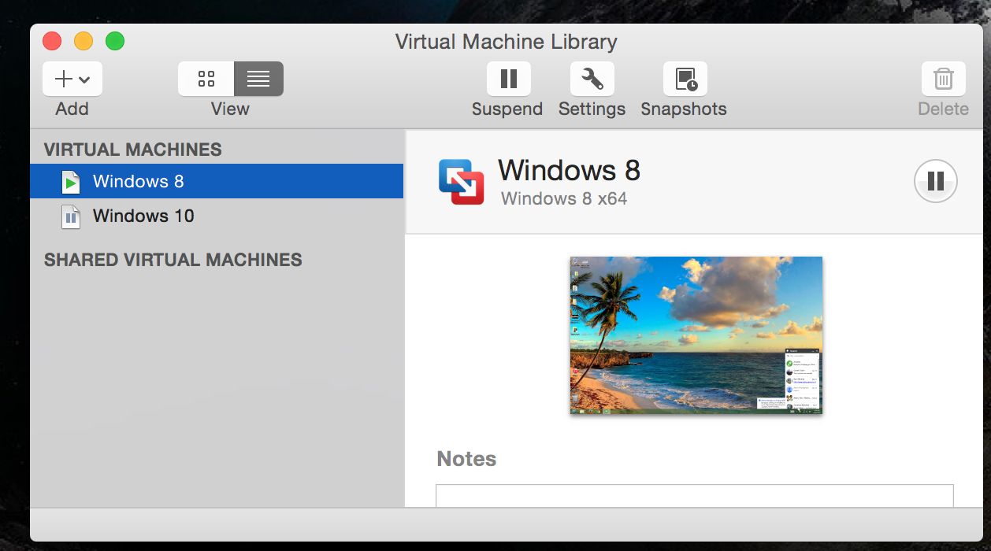The height and width of the screenshot is (551, 991).
Task: Click the Delete trash icon
Action: tap(943, 79)
